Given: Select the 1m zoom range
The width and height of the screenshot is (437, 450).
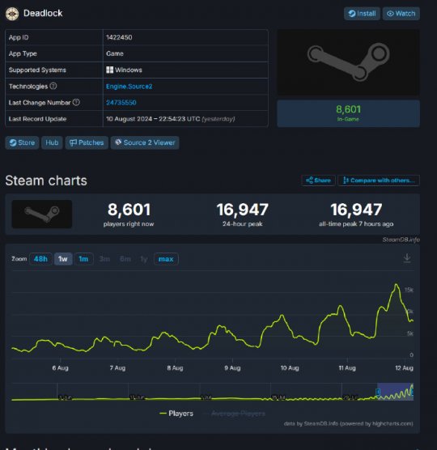Looking at the screenshot, I should pos(83,259).
